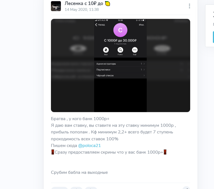Image resolution: width=214 pixels, height=189 pixels.
Task: Expand the 'Чёрный список' row chevron
Action: (x=144, y=76)
